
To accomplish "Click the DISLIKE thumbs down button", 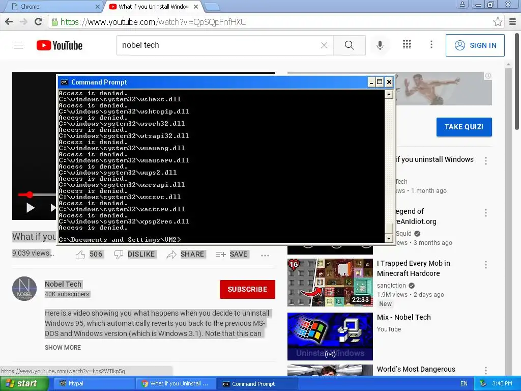I will pos(135,255).
